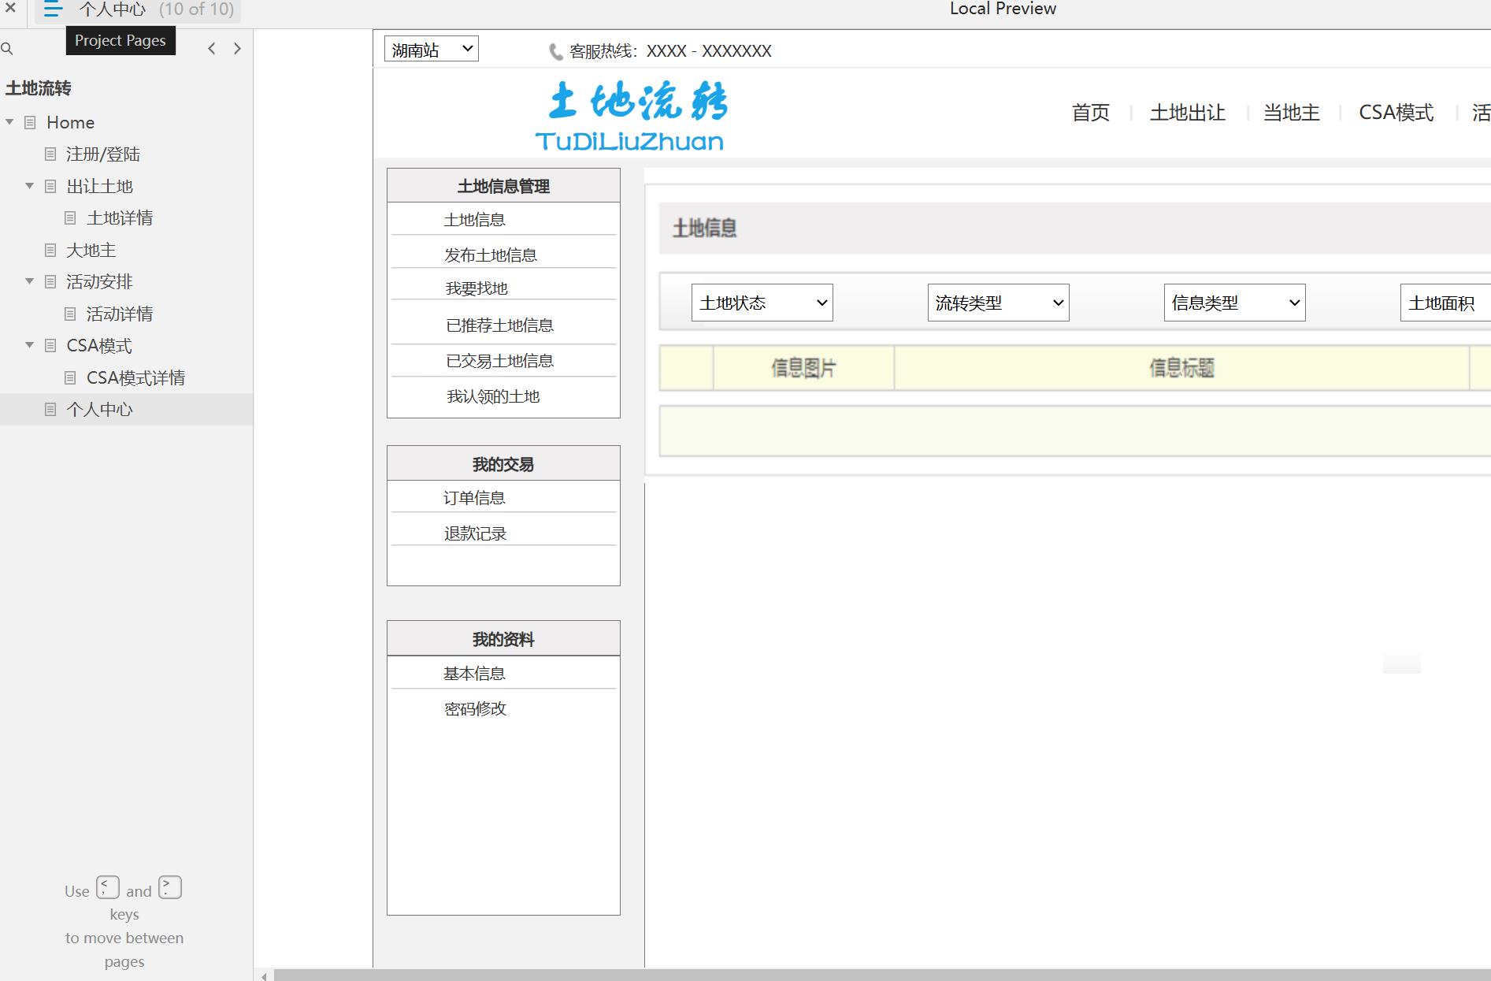This screenshot has height=981, width=1491.
Task: Collapse the 活动安排 tree node
Action: click(x=29, y=281)
